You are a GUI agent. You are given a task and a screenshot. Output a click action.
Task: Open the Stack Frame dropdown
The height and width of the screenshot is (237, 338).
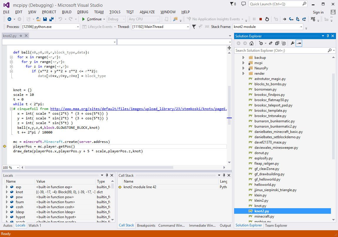(301, 26)
